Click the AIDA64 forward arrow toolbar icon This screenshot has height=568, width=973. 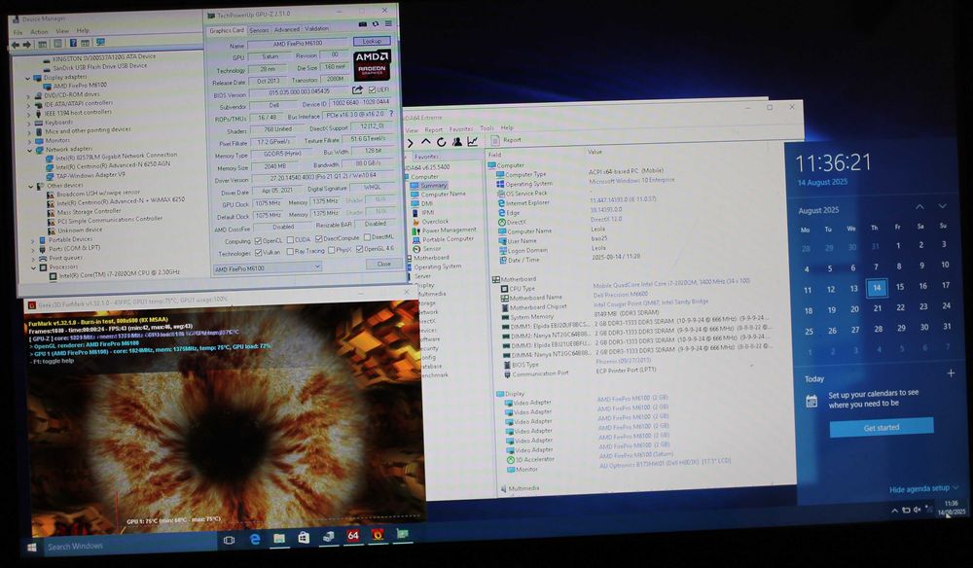coord(411,143)
